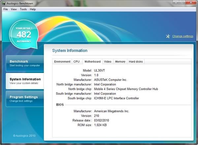Click the ROM size label
This screenshot has width=198, height=145.
click(x=85, y=125)
